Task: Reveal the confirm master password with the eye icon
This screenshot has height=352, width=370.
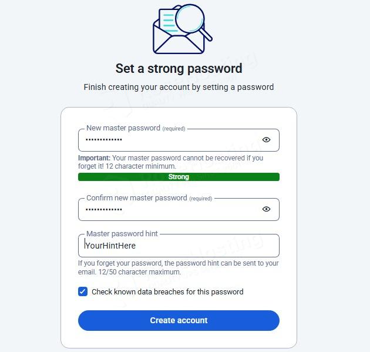Action: pos(266,209)
